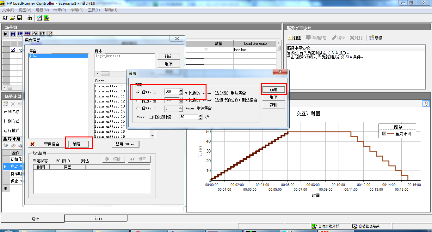This screenshot has height=232, width=432.
Task: Click the 新建 SLA icon
Action: point(290,38)
